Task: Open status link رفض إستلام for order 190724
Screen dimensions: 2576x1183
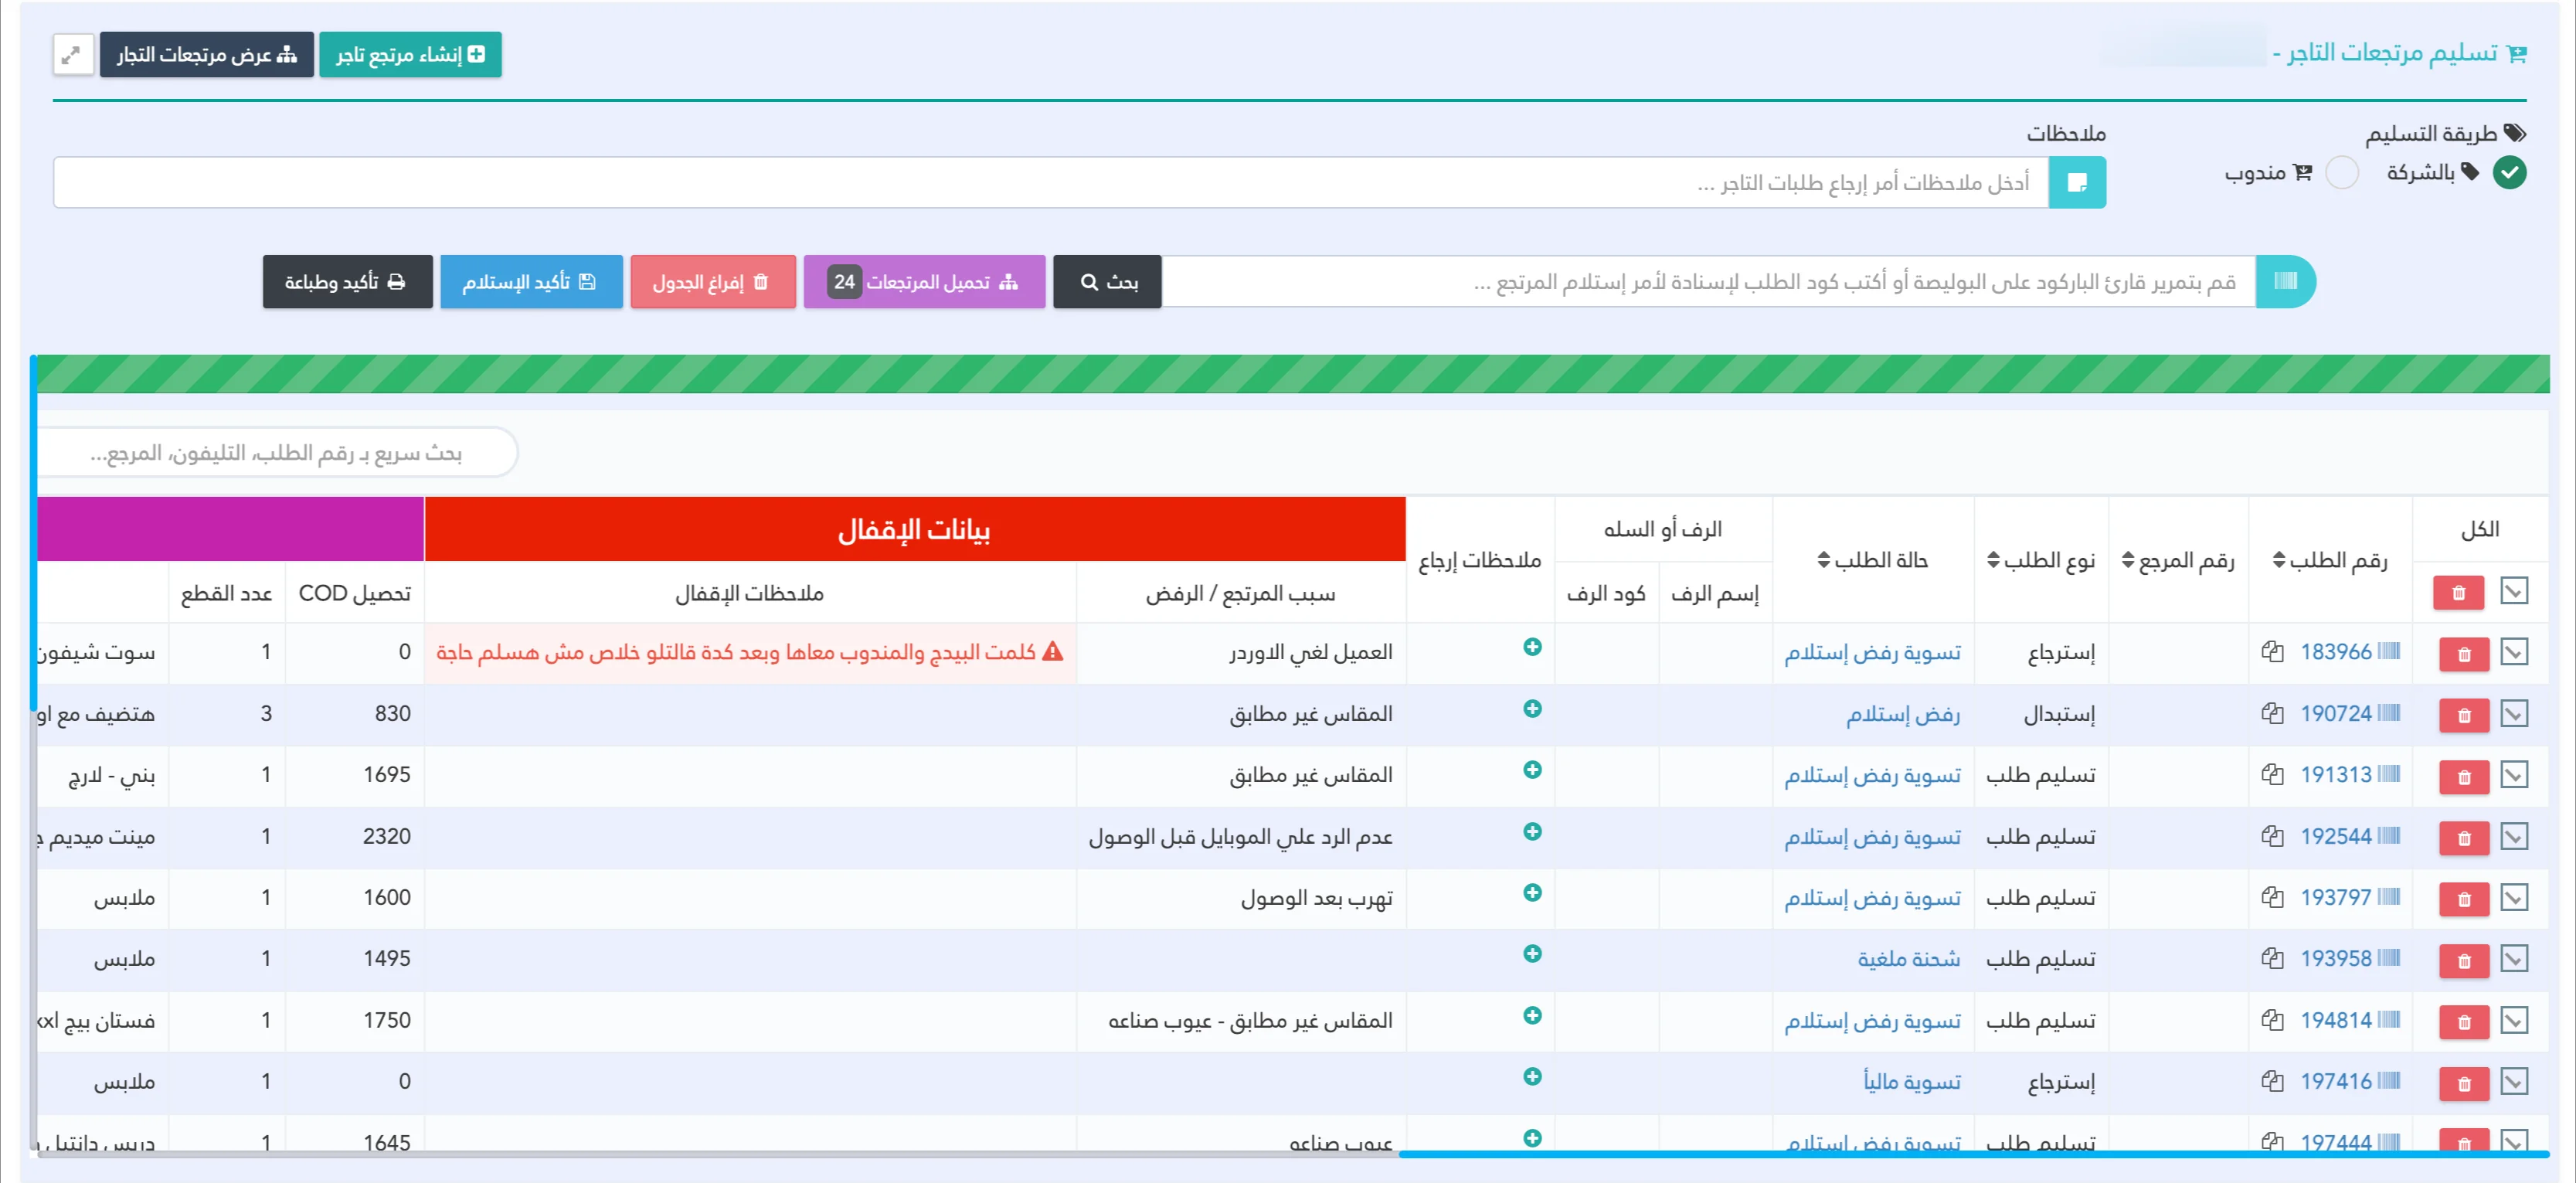Action: (x=1902, y=714)
